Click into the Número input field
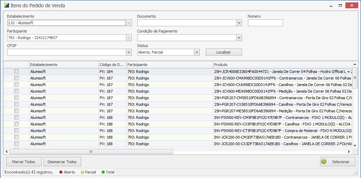361x178 pixels. click(265, 23)
